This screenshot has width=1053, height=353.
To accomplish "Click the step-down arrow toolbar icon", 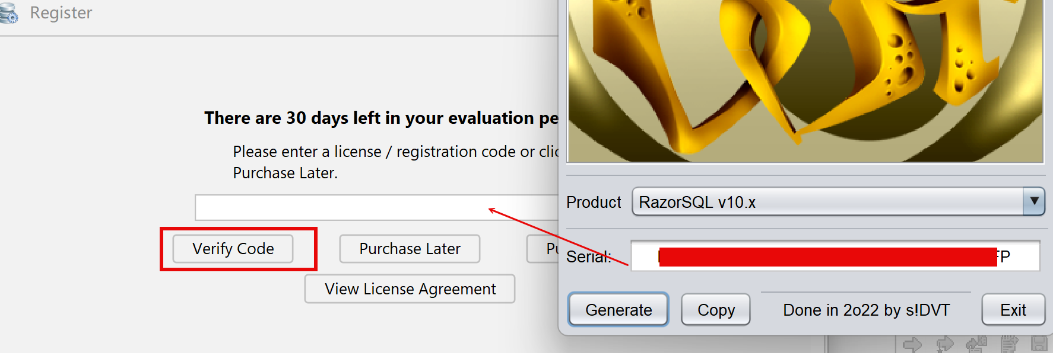I will (x=944, y=345).
